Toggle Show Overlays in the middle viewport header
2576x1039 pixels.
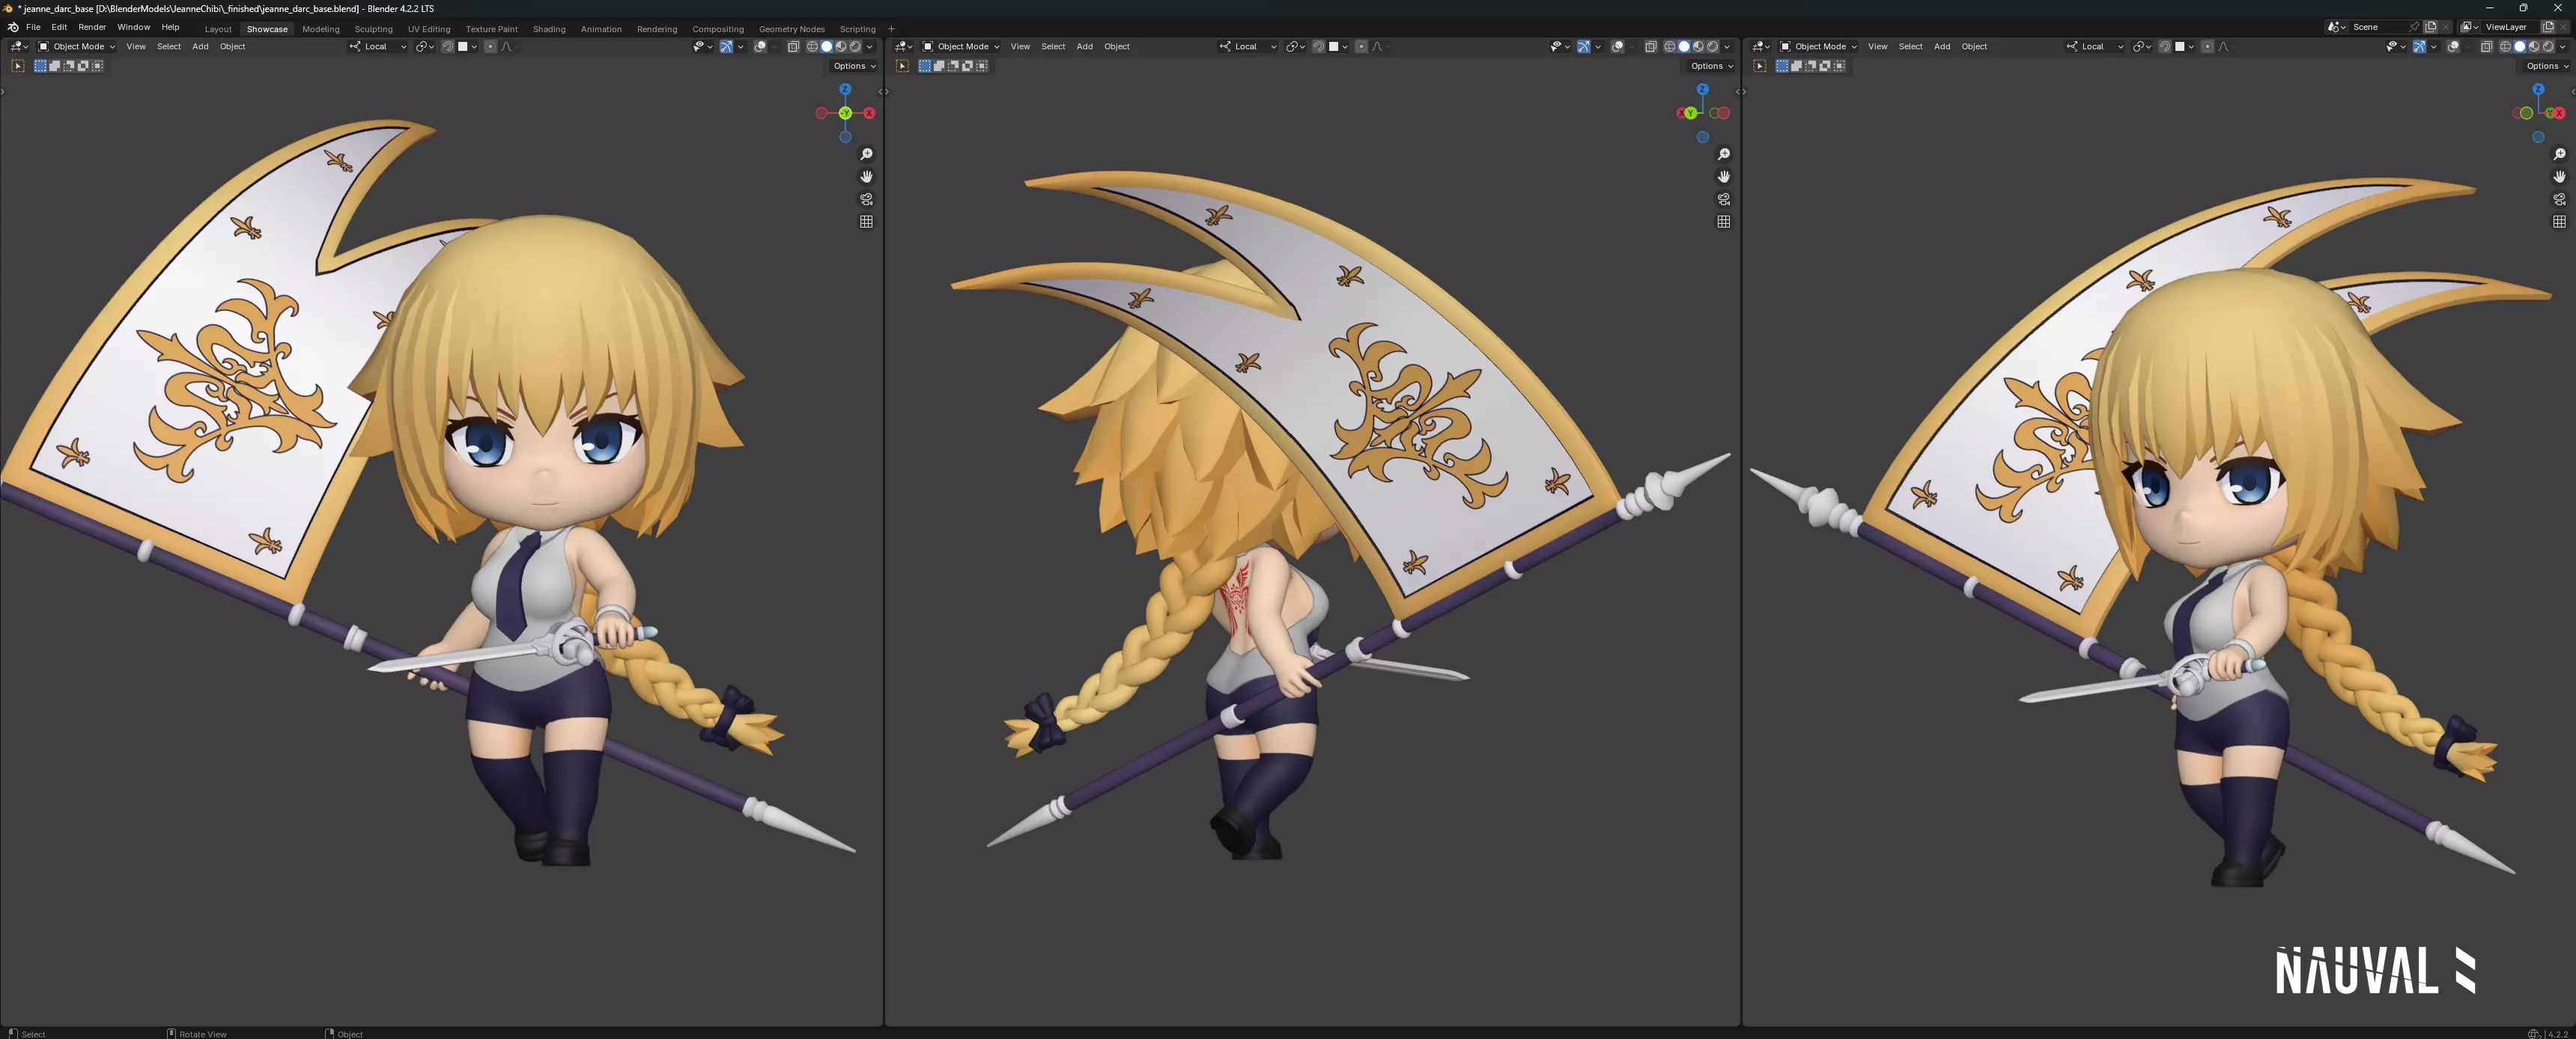[x=1617, y=46]
